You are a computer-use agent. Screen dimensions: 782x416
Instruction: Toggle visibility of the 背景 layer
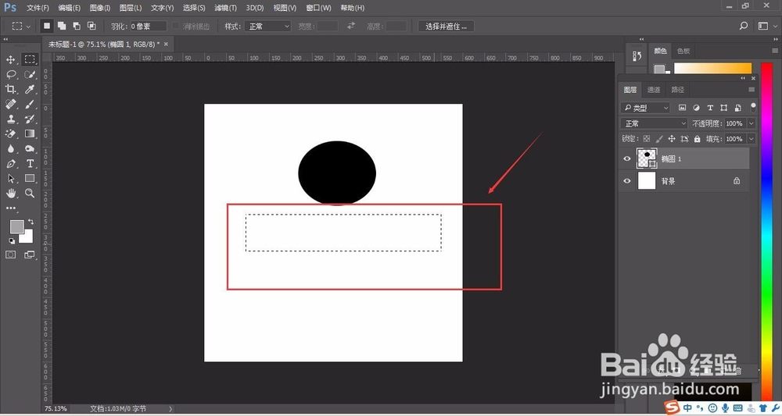point(627,181)
